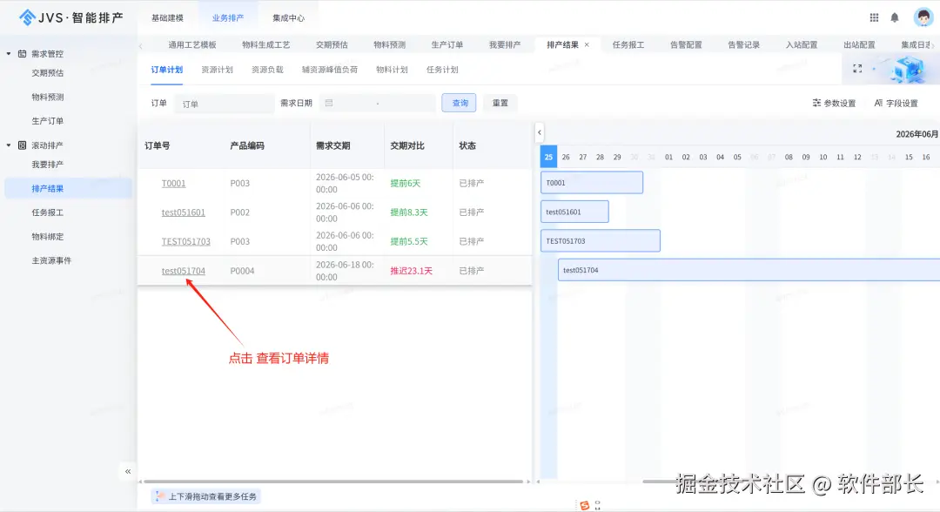Click date 25 in Gantt header

[x=548, y=157]
